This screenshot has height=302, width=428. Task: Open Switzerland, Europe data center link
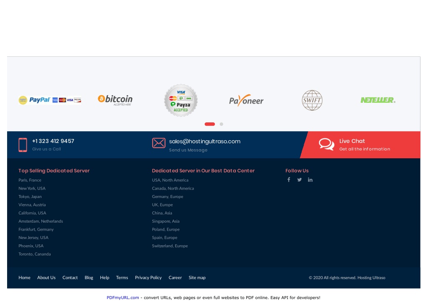pyautogui.click(x=170, y=246)
